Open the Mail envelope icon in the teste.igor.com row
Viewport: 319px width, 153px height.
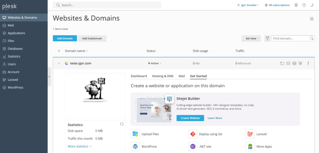click(x=288, y=63)
